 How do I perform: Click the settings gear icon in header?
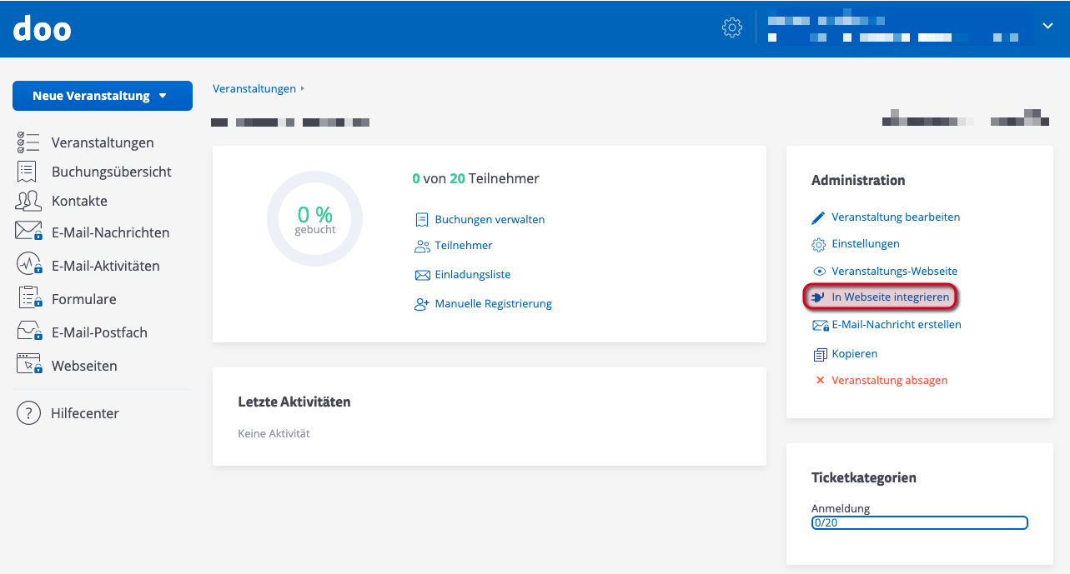tap(731, 27)
